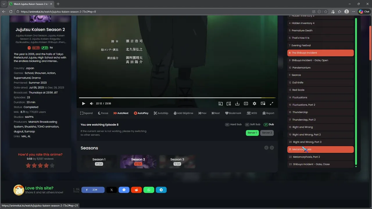The image size is (372, 209).
Task: Open episode 11 Seance
Action: point(321,75)
